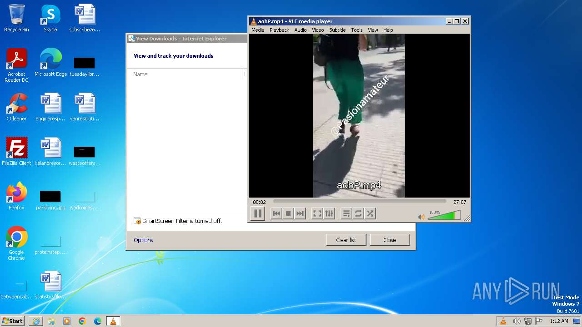Select the Google Chrome desktop icon
The height and width of the screenshot is (327, 582).
(x=16, y=243)
